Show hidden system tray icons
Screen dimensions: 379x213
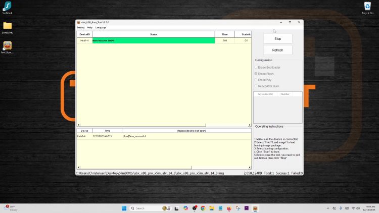pyautogui.click(x=328, y=208)
